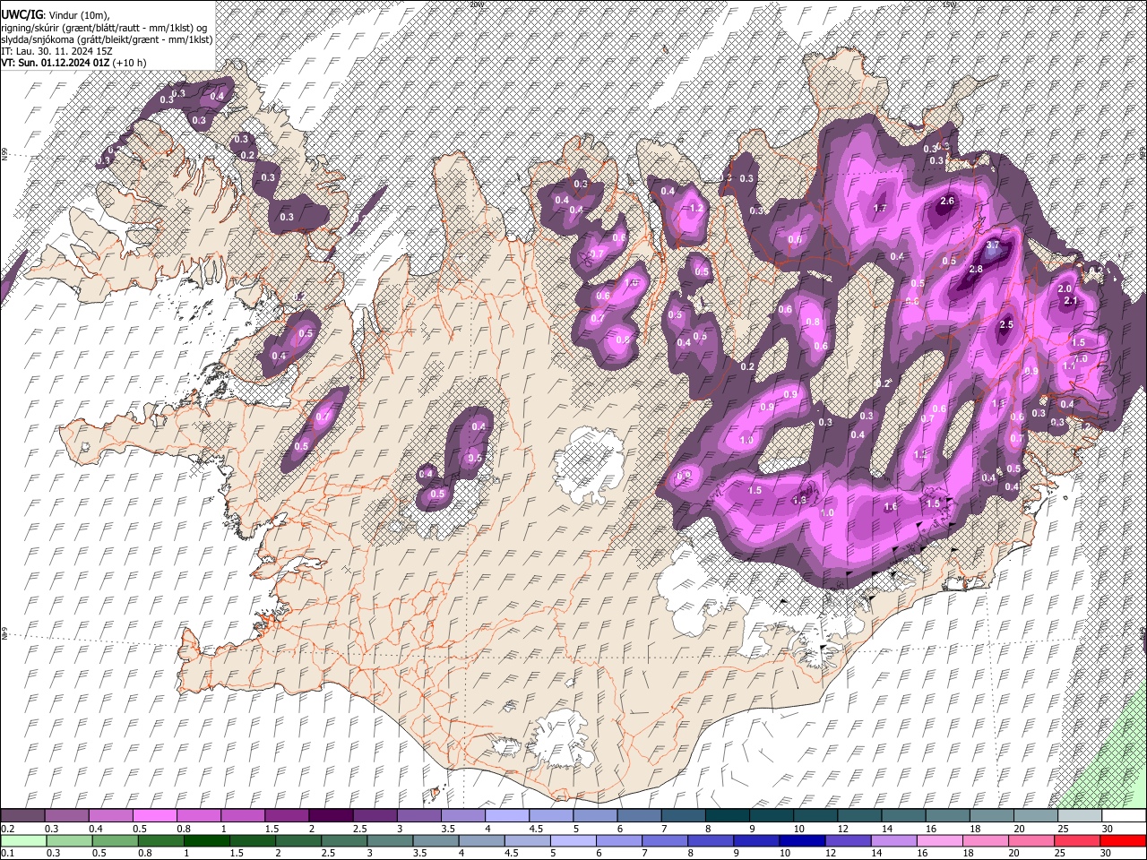Screen dimensions: 1147x860
Task: Pick upper legend swatch between 0.3 and 0.4
Action: click(x=67, y=816)
